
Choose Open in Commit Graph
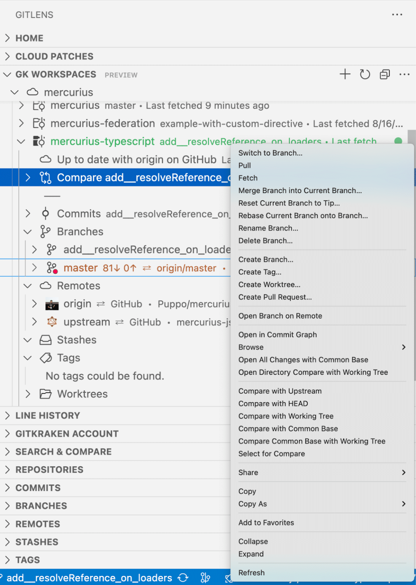click(x=277, y=334)
